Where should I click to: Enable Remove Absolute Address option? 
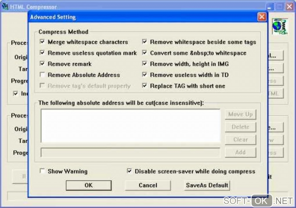coord(42,75)
